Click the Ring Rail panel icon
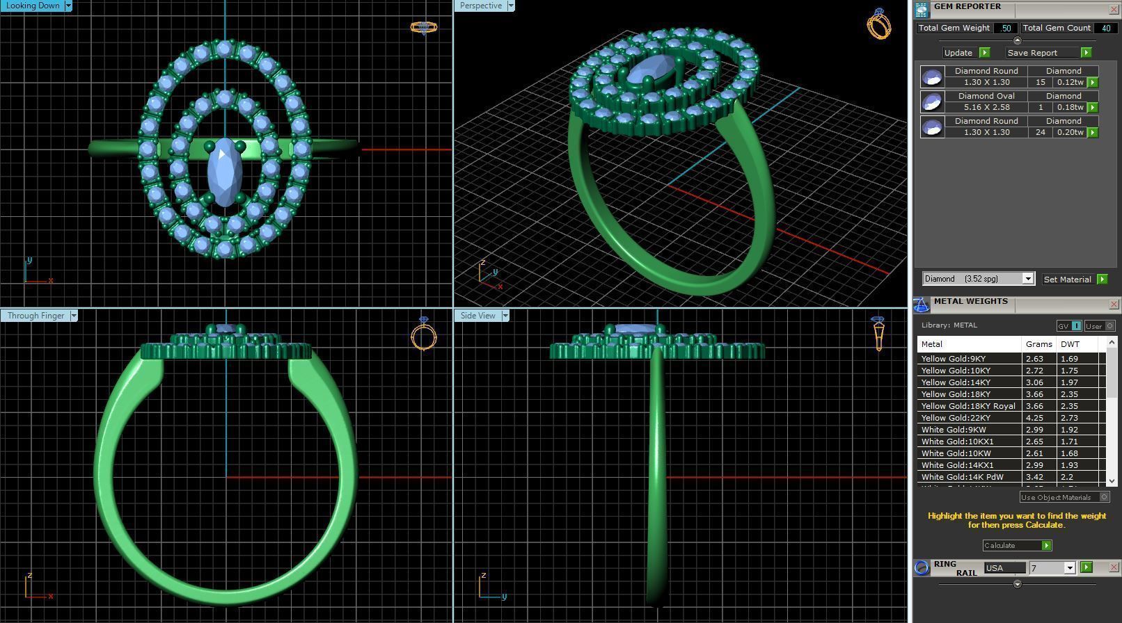 click(922, 567)
